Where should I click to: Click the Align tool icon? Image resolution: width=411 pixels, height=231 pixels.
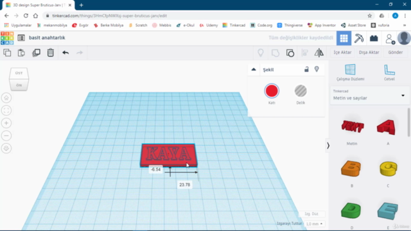click(x=304, y=53)
